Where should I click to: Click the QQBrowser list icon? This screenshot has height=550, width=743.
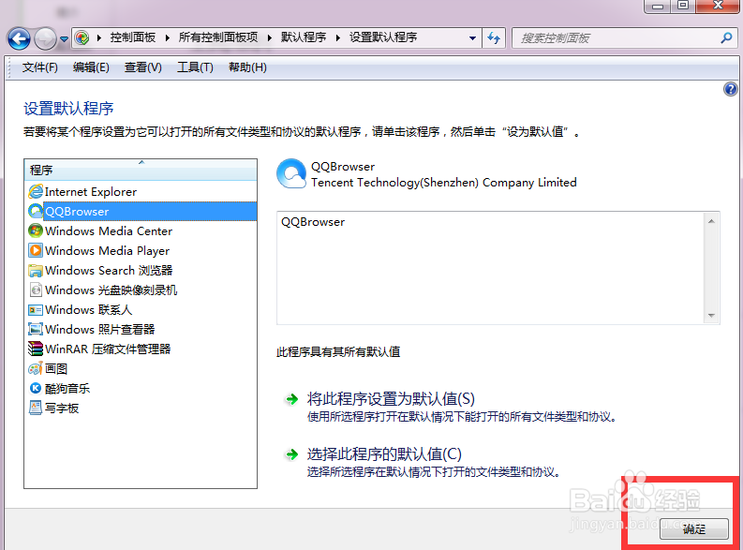click(36, 211)
